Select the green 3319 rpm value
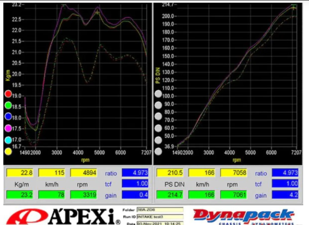This screenshot has width=309, height=225. [x=83, y=195]
